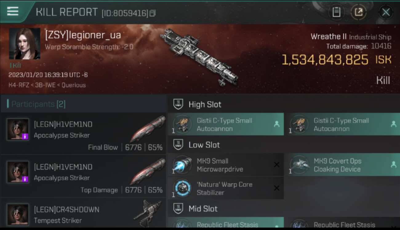This screenshot has width=400, height=230.
Task: Select legioner_ua pilot portrait
Action: (25, 44)
